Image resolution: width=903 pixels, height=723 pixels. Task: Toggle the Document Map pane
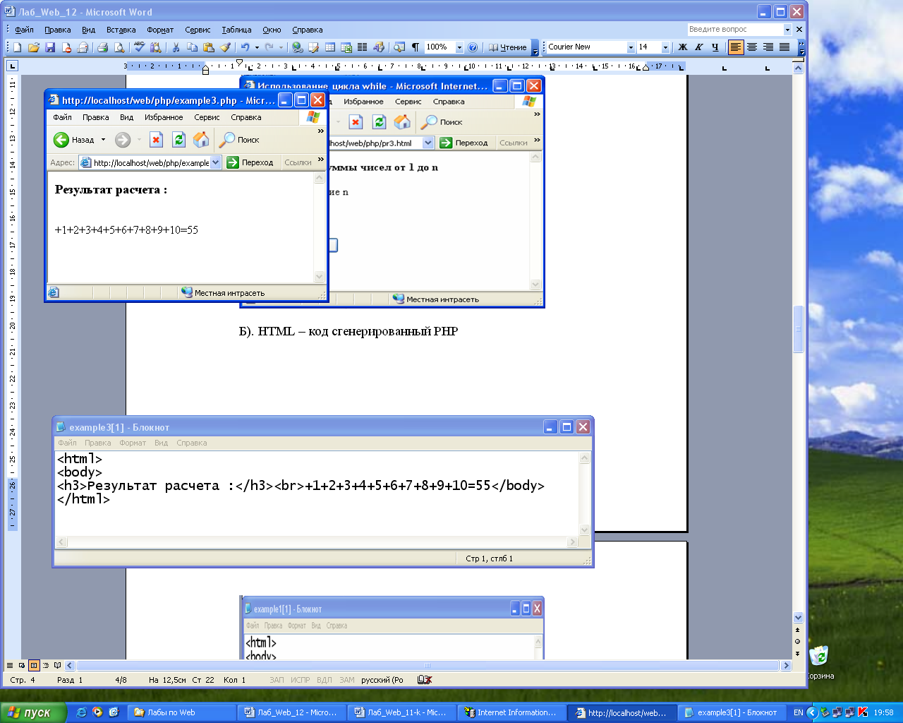pos(399,47)
